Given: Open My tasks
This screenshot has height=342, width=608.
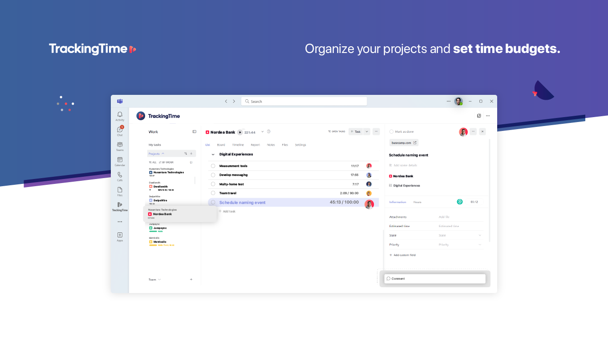Looking at the screenshot, I should [x=155, y=145].
